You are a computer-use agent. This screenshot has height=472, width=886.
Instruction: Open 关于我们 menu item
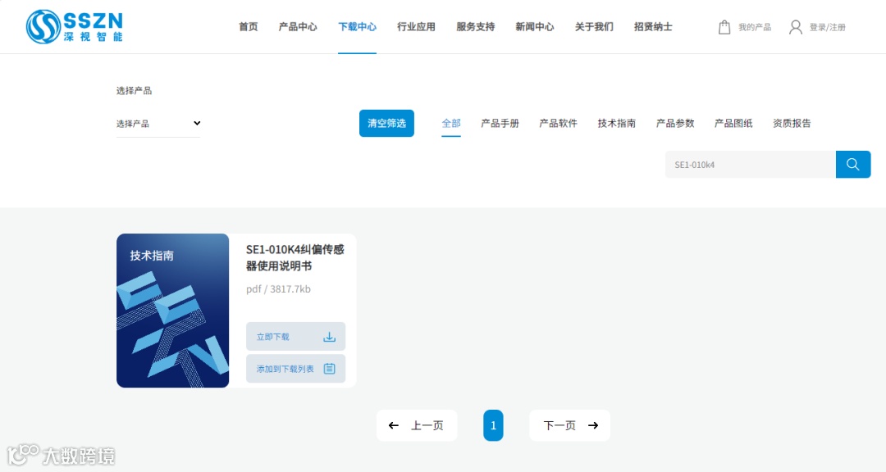pyautogui.click(x=594, y=26)
